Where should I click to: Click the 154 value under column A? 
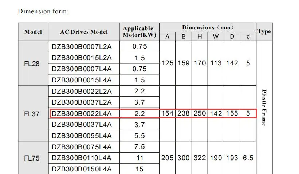[x=168, y=113]
